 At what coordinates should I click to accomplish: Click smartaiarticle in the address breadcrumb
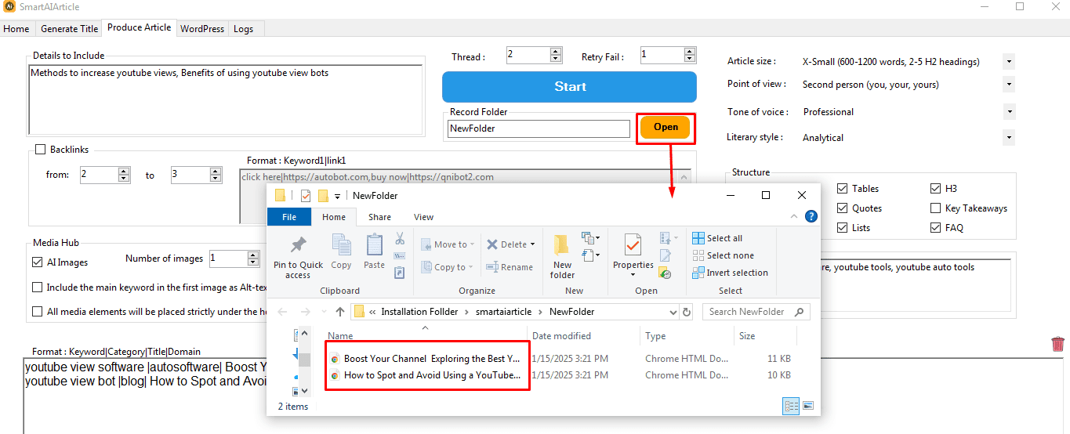[502, 312]
